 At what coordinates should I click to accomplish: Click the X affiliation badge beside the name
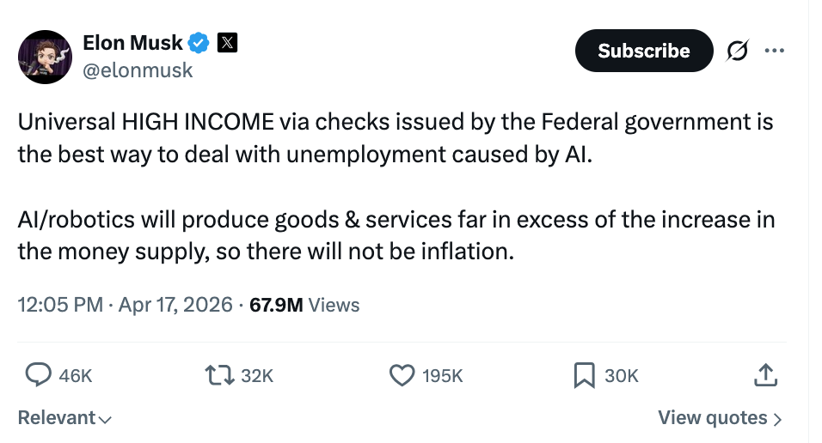click(x=227, y=42)
